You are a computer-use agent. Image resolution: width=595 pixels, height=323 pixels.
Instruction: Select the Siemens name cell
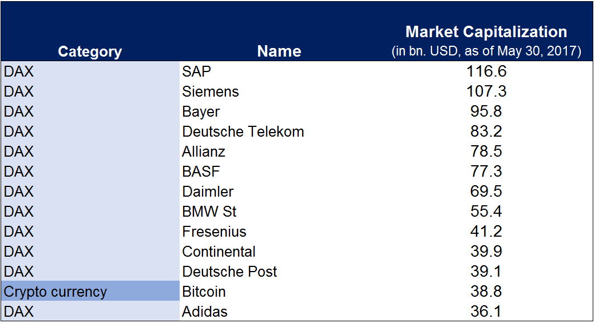211,91
